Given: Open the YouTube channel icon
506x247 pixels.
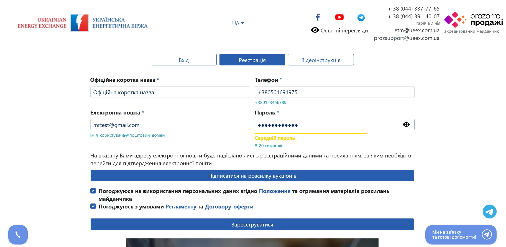Looking at the screenshot, I should pyautogui.click(x=339, y=17).
